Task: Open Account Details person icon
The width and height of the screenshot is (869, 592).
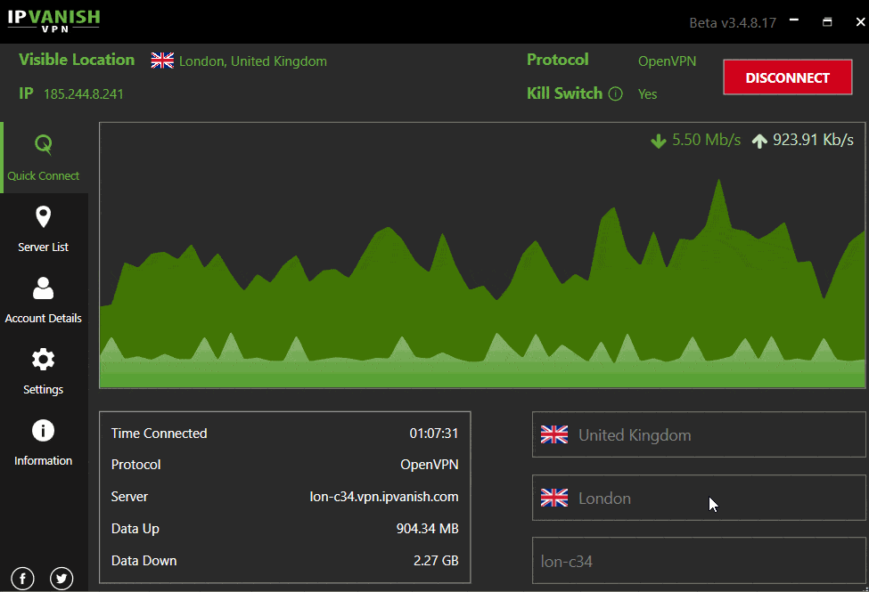Action: (x=44, y=288)
